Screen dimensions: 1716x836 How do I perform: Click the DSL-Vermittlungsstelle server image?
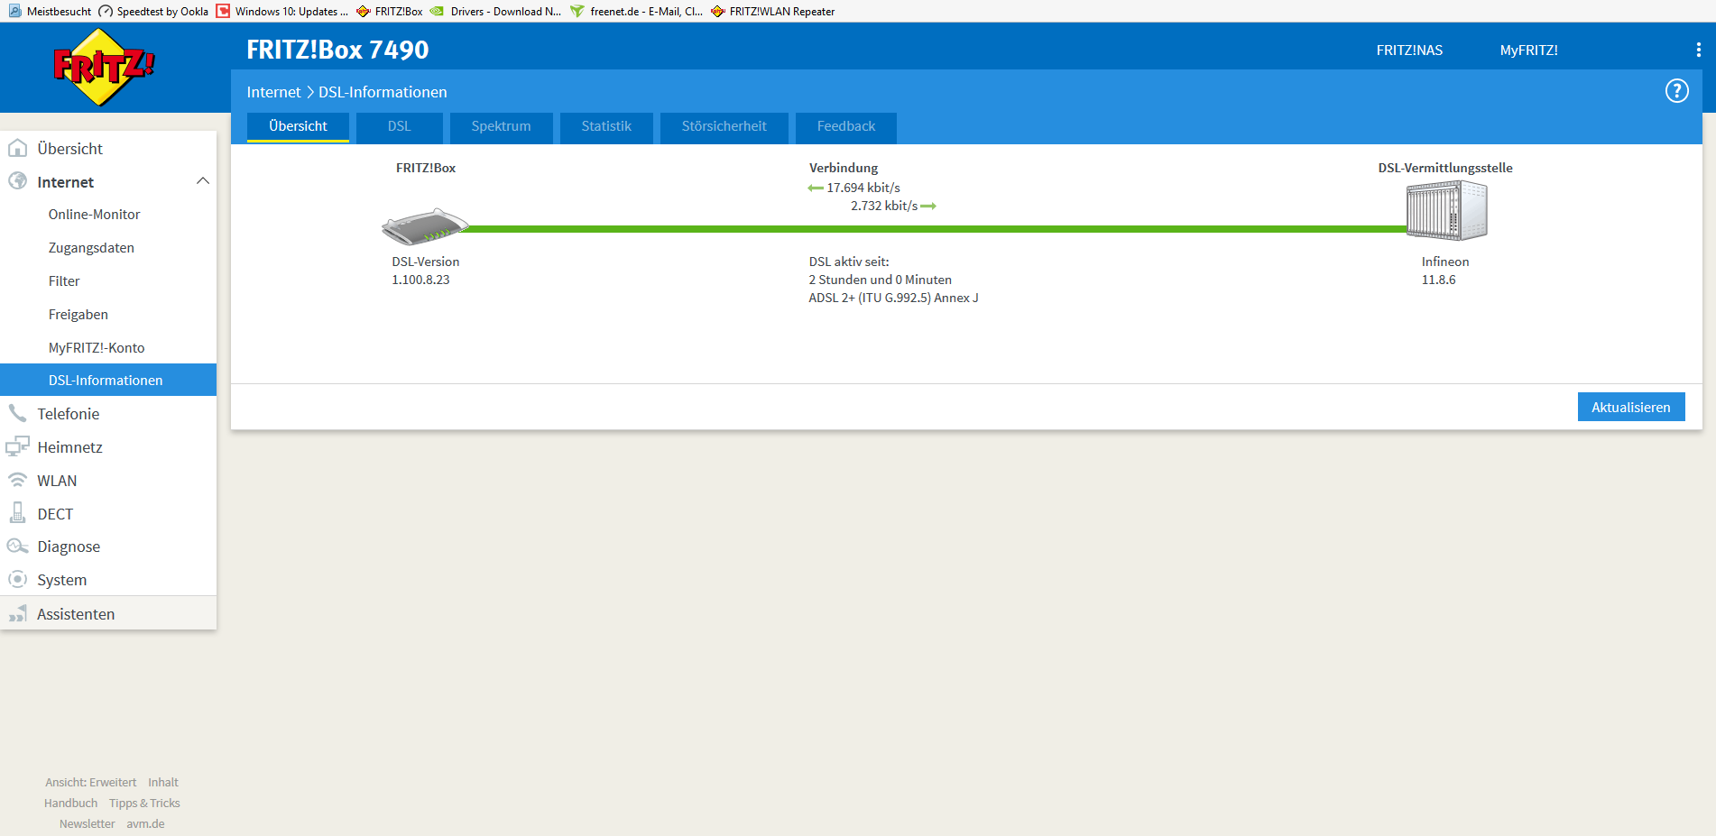(x=1446, y=210)
